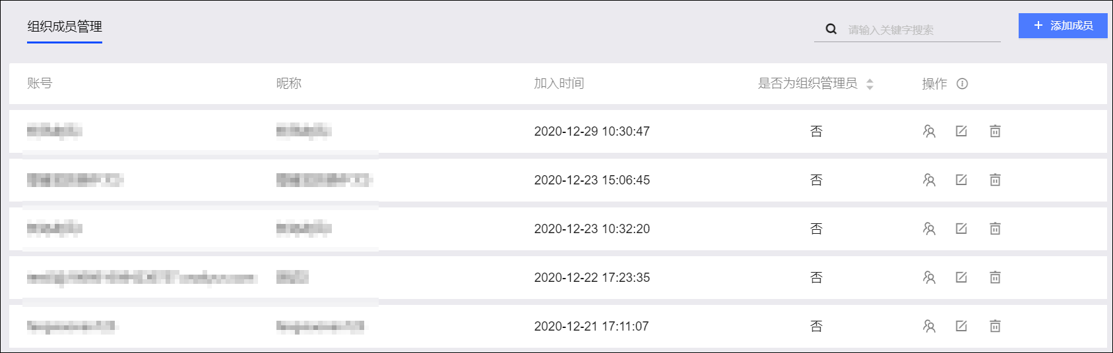
Task: Click the edit icon for the 2020-12-29 10:30:47 row
Action: coord(961,131)
